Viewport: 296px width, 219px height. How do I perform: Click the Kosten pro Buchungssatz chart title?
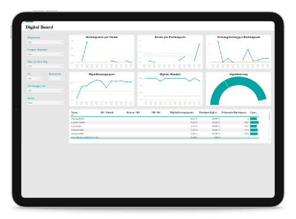(170, 37)
